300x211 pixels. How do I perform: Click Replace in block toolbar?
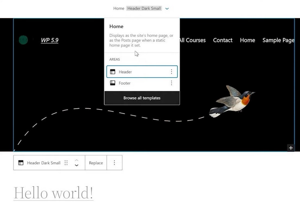[96, 163]
